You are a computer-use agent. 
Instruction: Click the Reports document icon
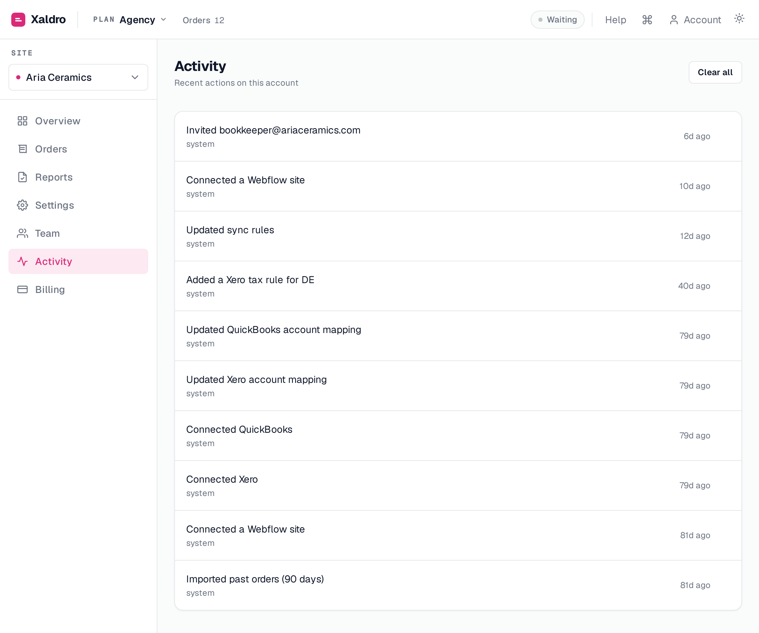[x=22, y=177]
